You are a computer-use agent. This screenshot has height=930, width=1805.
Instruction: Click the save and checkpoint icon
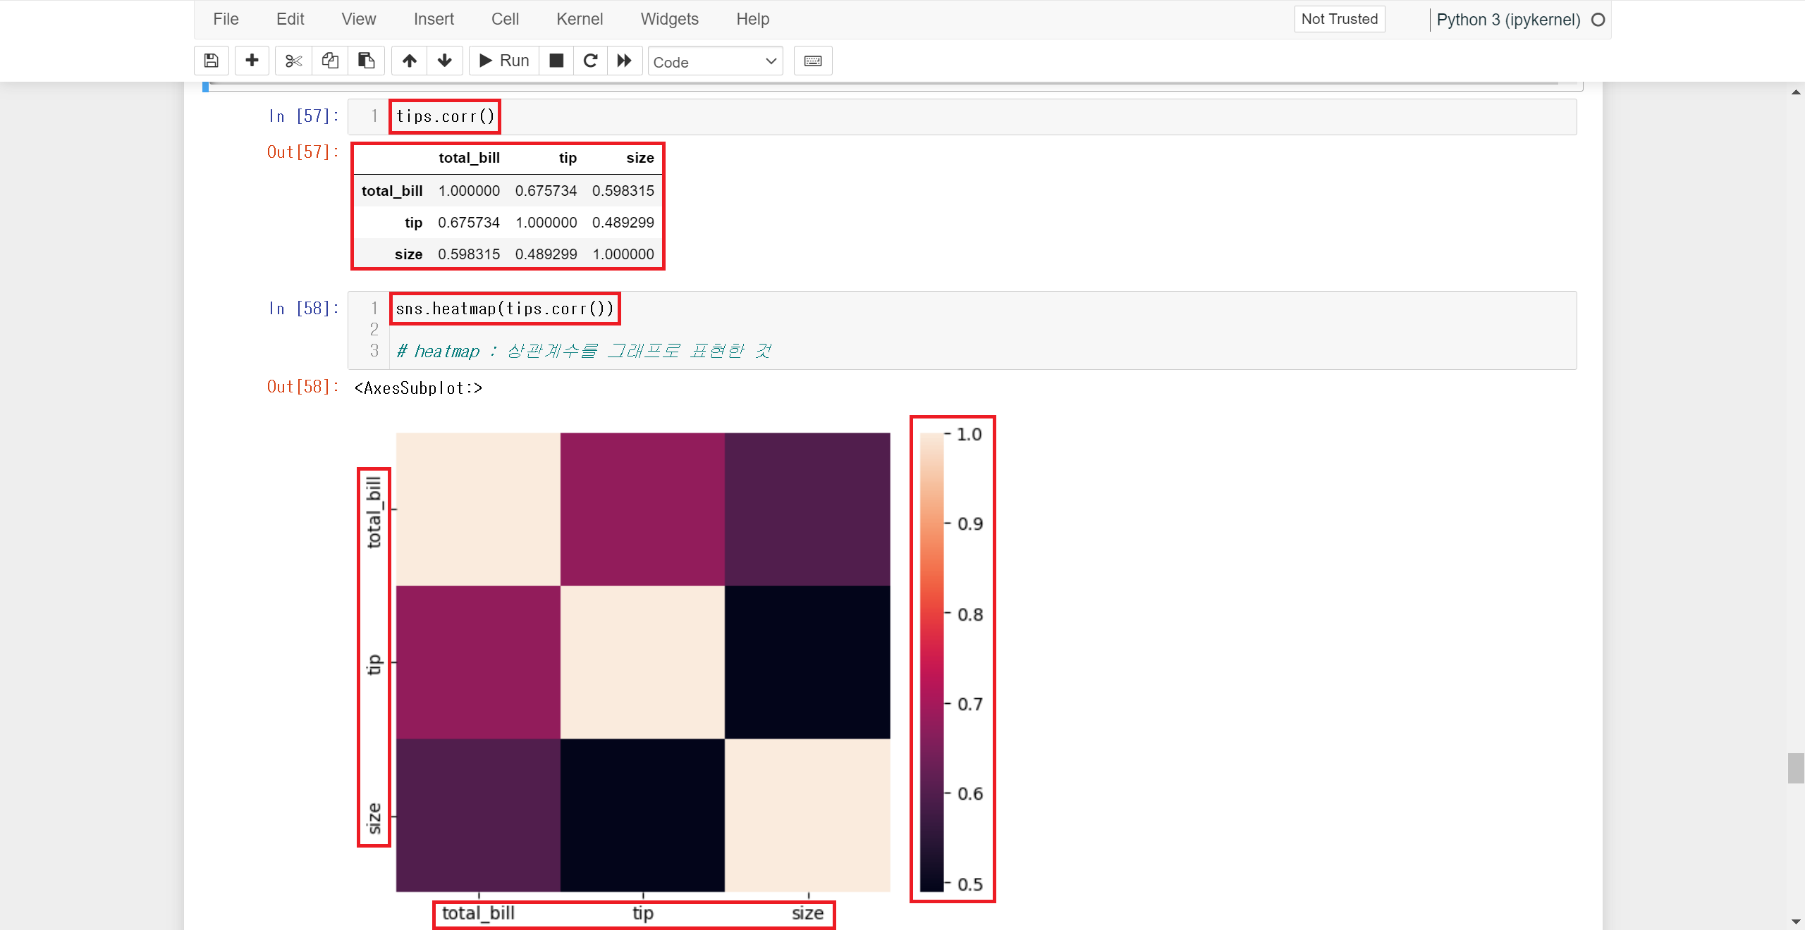tap(211, 61)
